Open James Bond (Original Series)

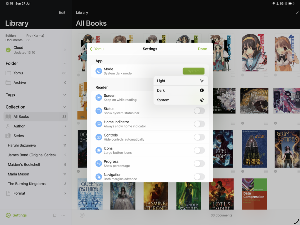click(36, 155)
